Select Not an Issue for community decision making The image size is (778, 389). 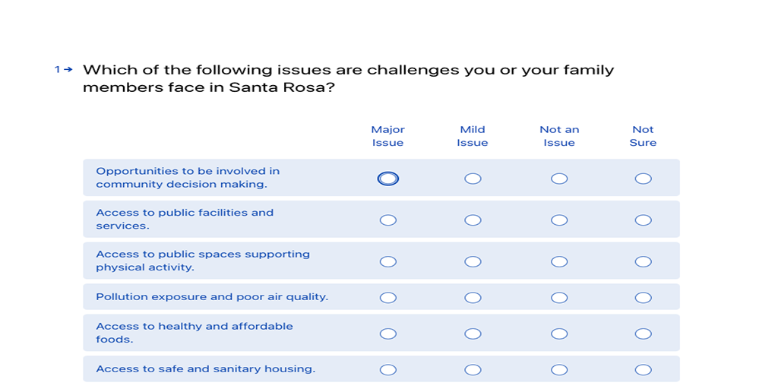point(559,179)
